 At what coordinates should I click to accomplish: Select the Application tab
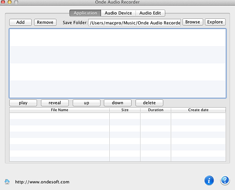point(85,13)
